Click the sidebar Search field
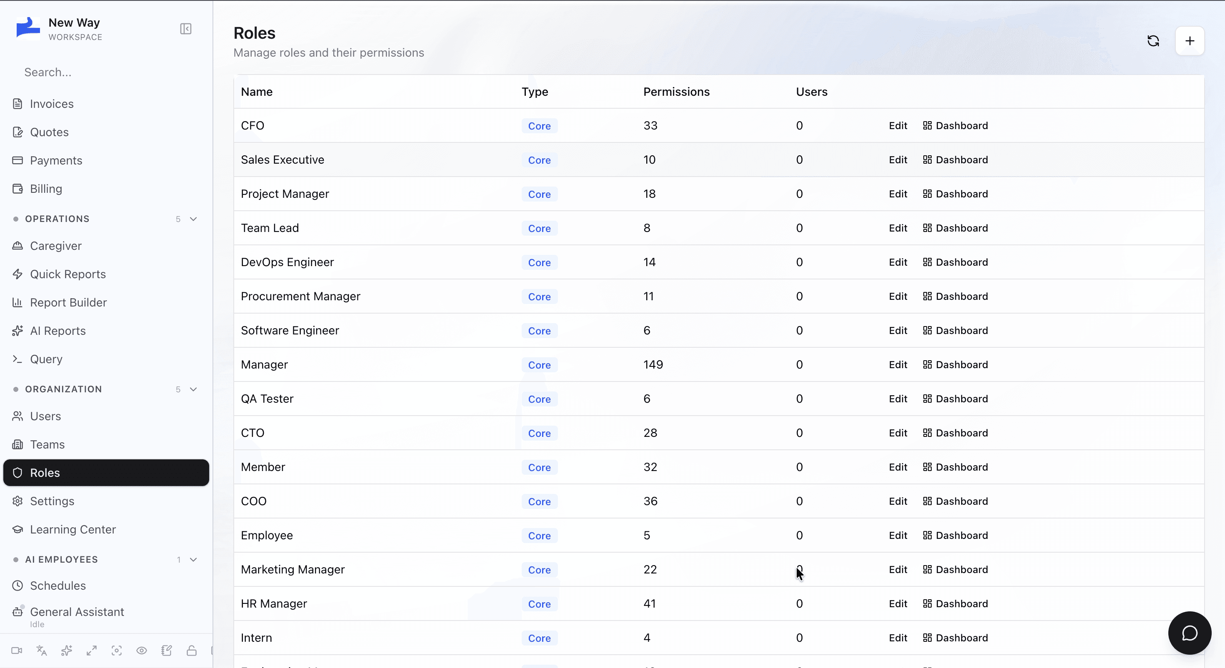1225x668 pixels. 106,72
